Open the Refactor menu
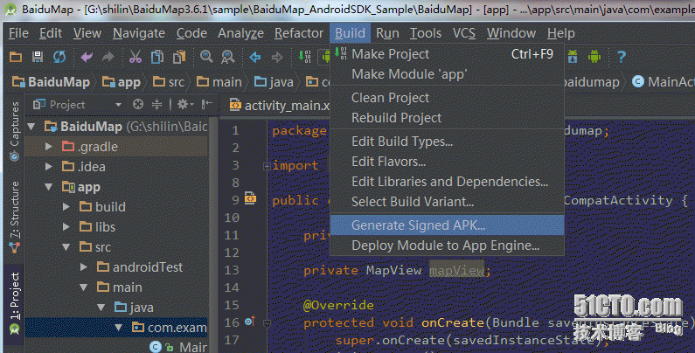 coord(299,33)
